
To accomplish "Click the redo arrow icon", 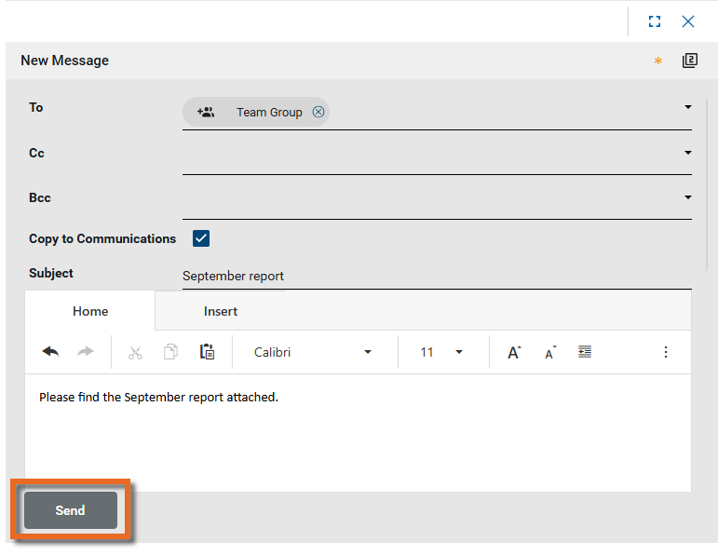I will pyautogui.click(x=86, y=352).
